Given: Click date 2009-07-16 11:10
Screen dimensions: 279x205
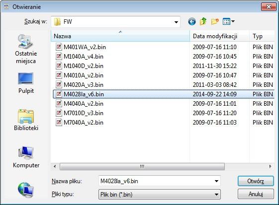Looking at the screenshot, I should (x=215, y=47).
